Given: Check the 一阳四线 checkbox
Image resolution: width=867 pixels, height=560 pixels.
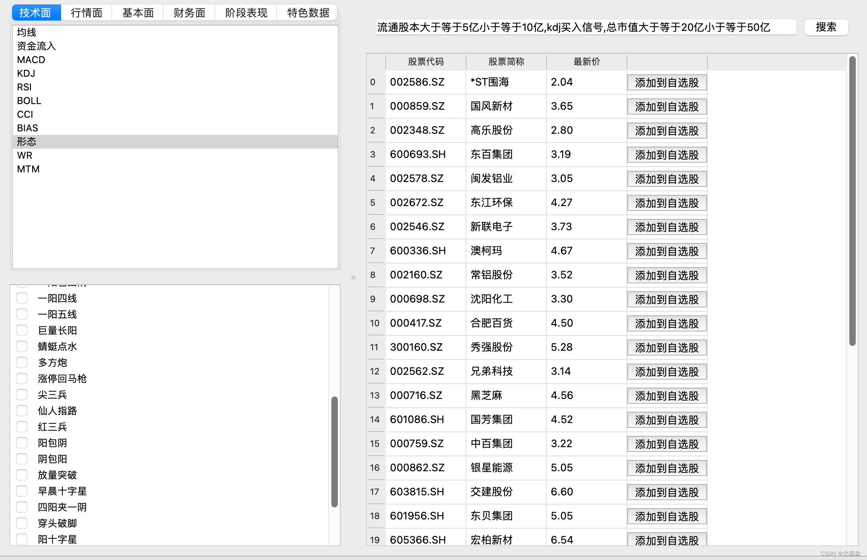Looking at the screenshot, I should pyautogui.click(x=22, y=298).
